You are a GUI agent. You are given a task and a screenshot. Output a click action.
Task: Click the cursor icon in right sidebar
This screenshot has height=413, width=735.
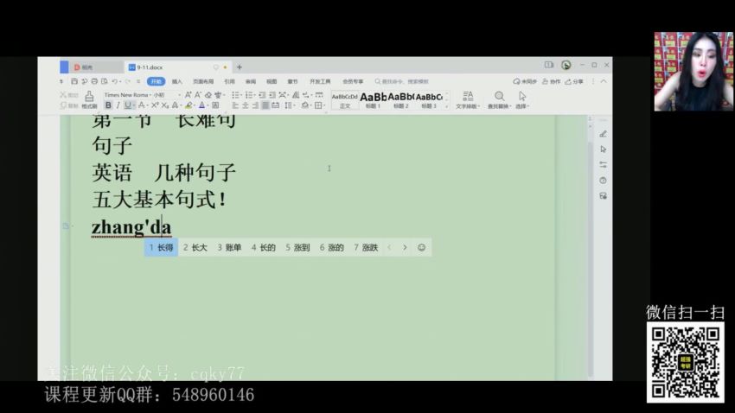pyautogui.click(x=603, y=149)
